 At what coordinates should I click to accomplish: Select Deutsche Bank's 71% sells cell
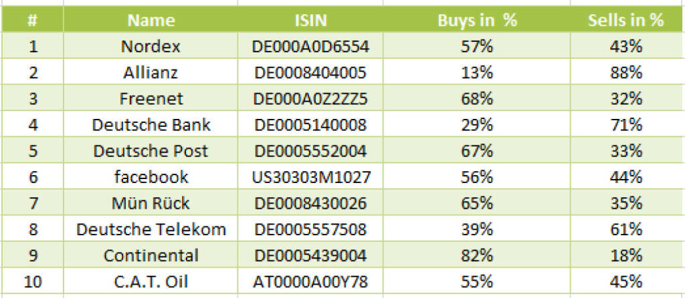click(x=625, y=125)
